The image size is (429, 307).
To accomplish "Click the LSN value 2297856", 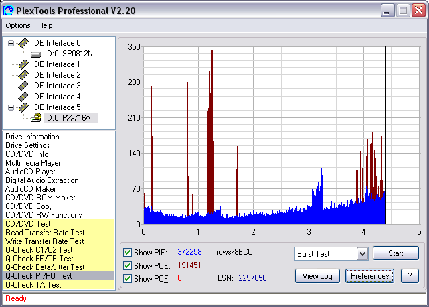I will 252,278.
